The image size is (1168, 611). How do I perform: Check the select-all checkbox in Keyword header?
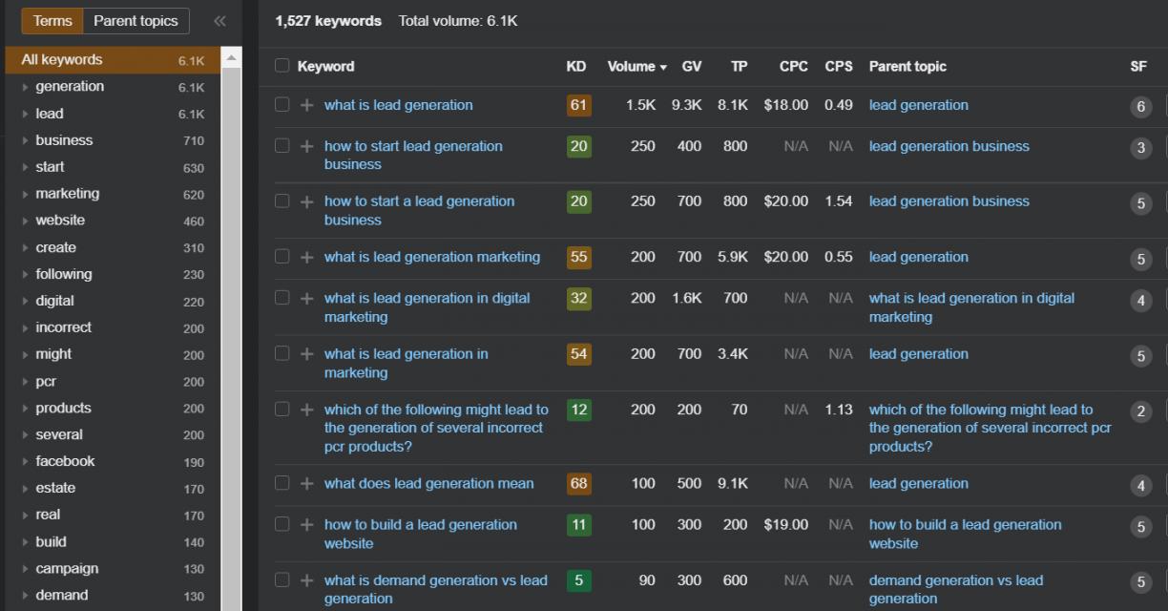[282, 66]
